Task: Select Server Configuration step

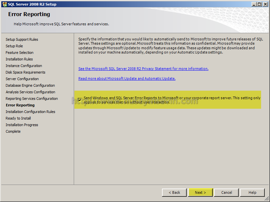Action: point(22,79)
